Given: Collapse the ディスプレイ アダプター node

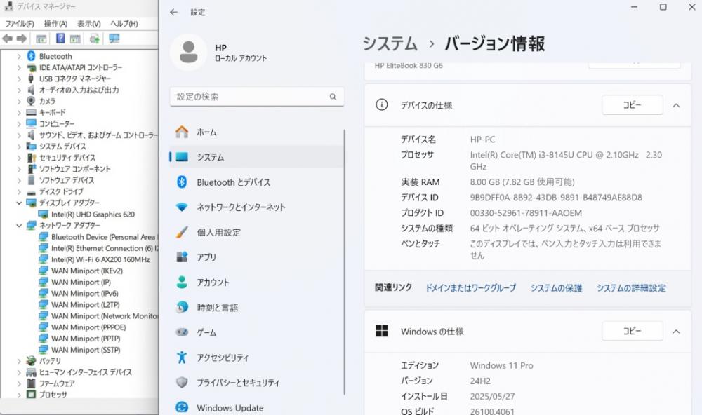Looking at the screenshot, I should (19, 203).
